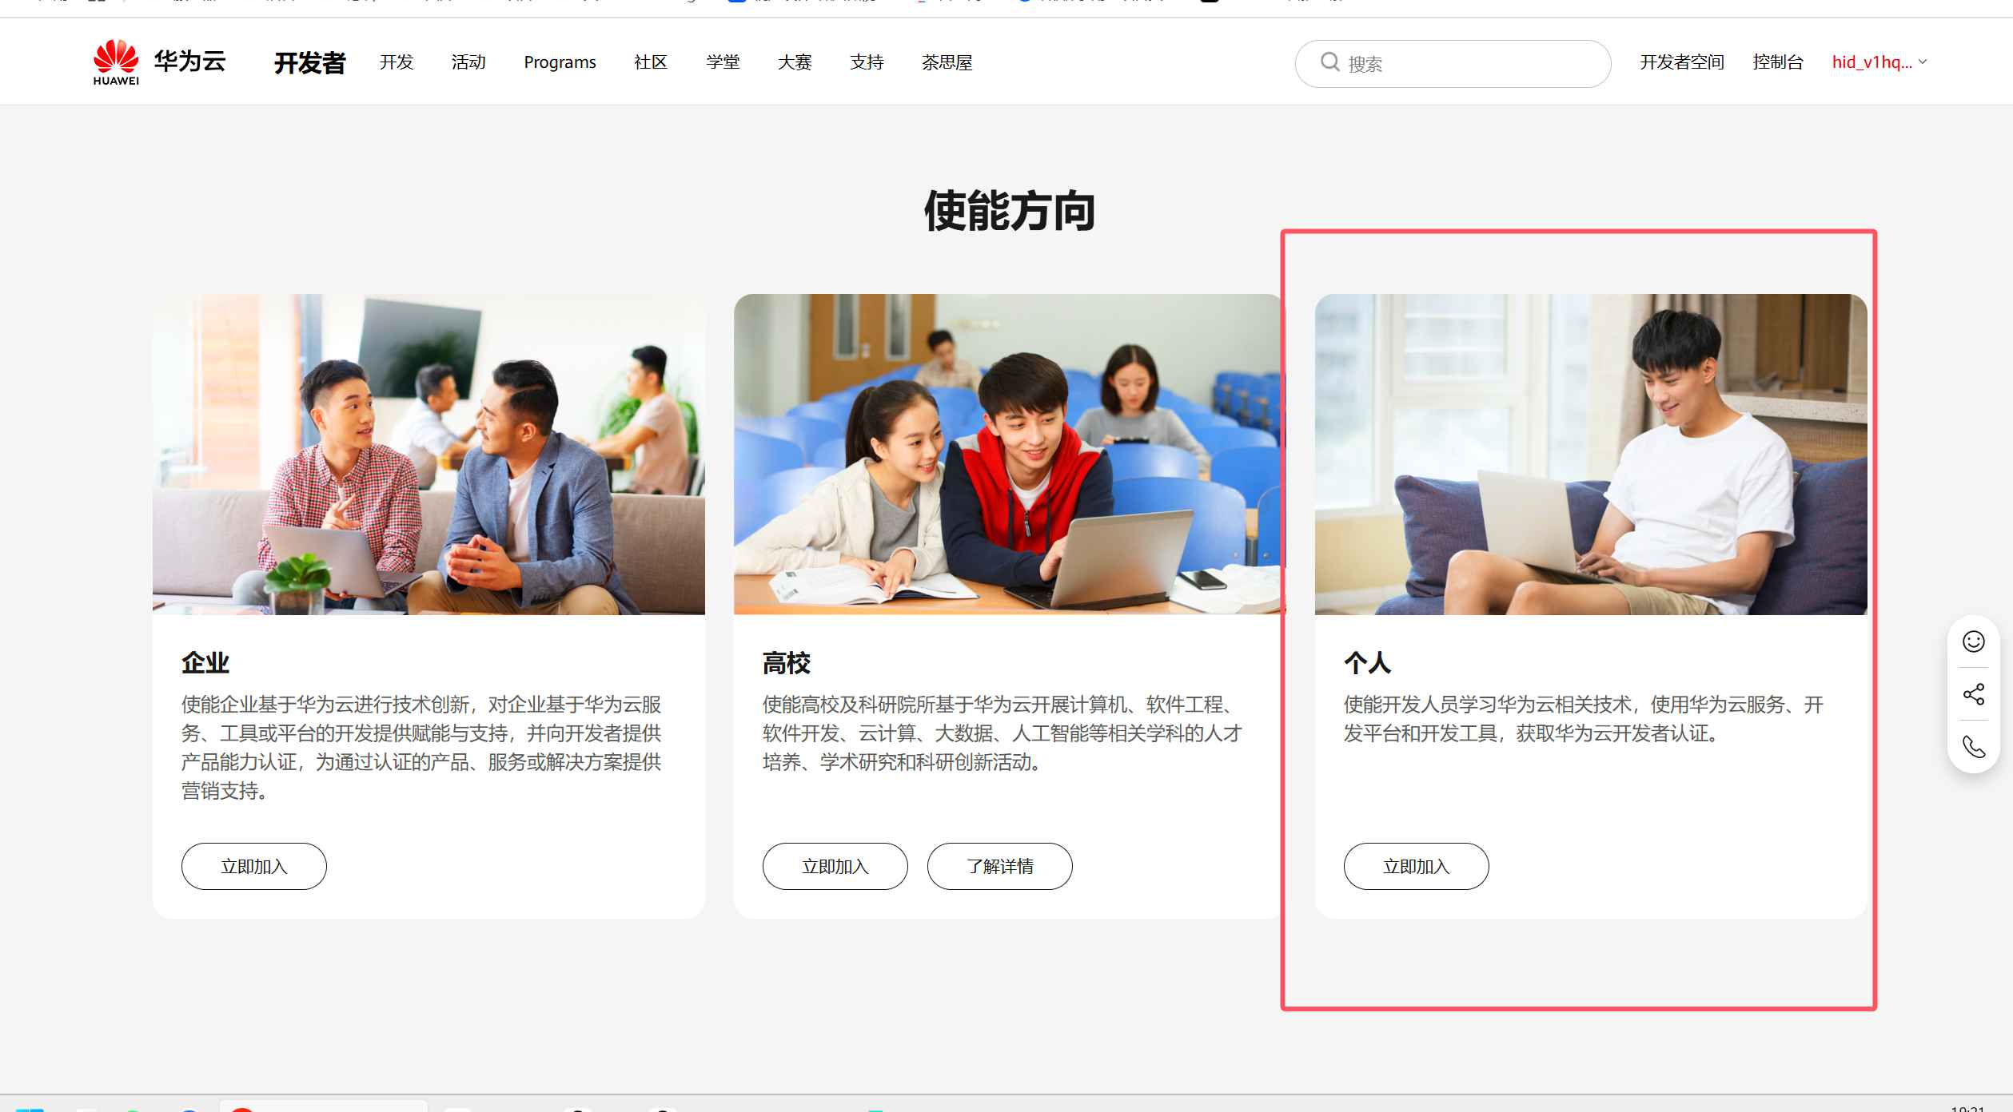Click 立即加入 under the 个人 card
Viewport: 2013px width, 1112px height.
1416,866
